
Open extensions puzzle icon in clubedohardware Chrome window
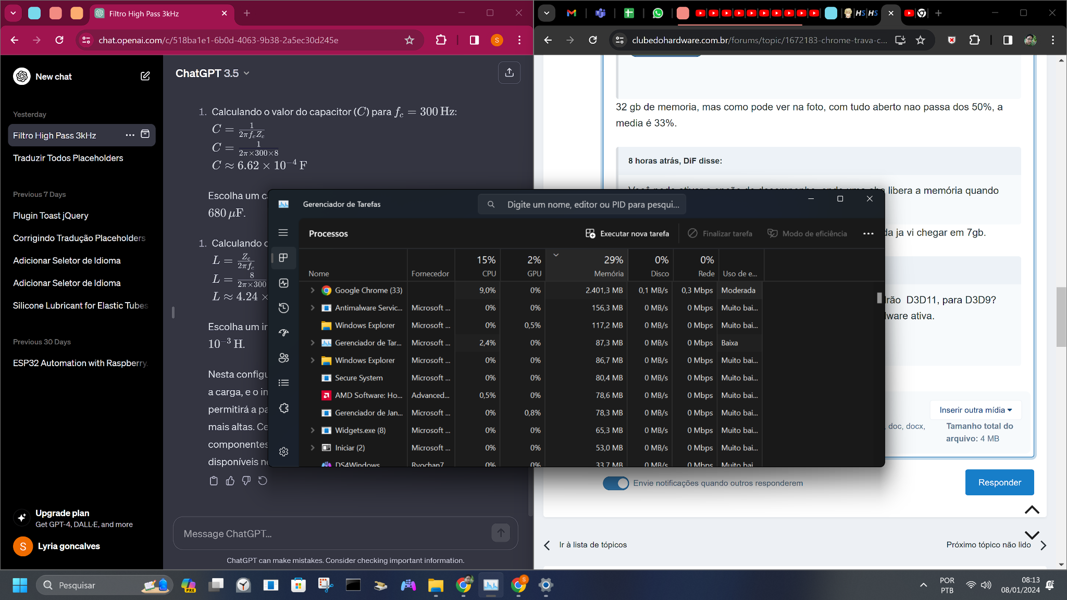coord(974,40)
